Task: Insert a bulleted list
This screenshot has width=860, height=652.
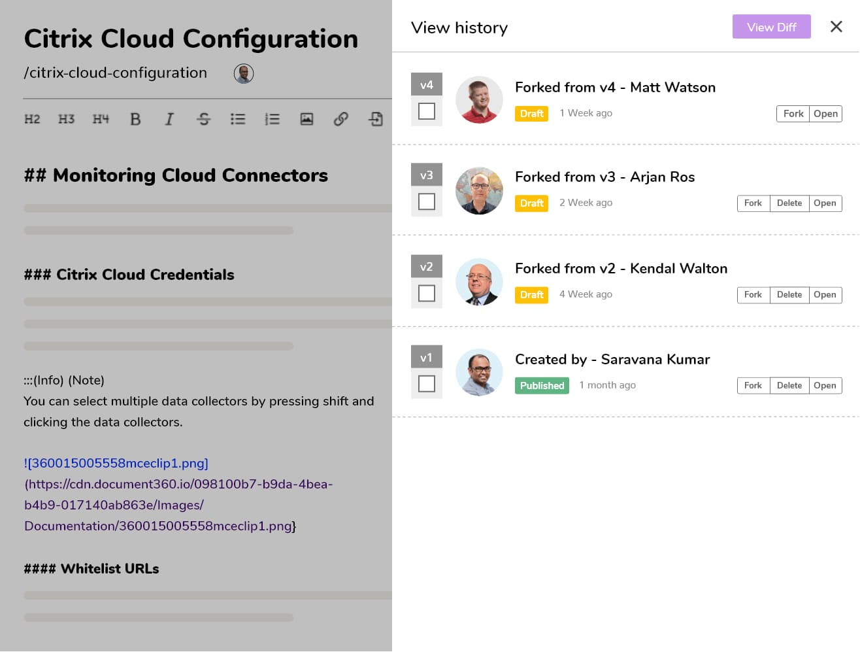Action: [238, 119]
